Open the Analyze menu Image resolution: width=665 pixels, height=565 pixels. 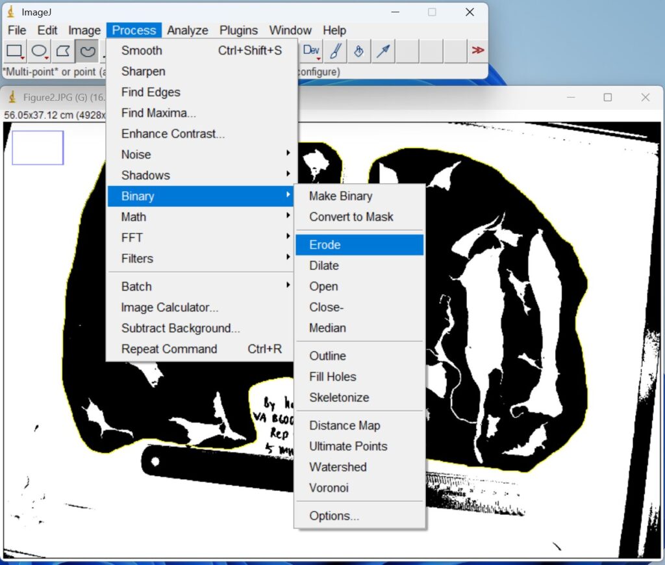188,30
